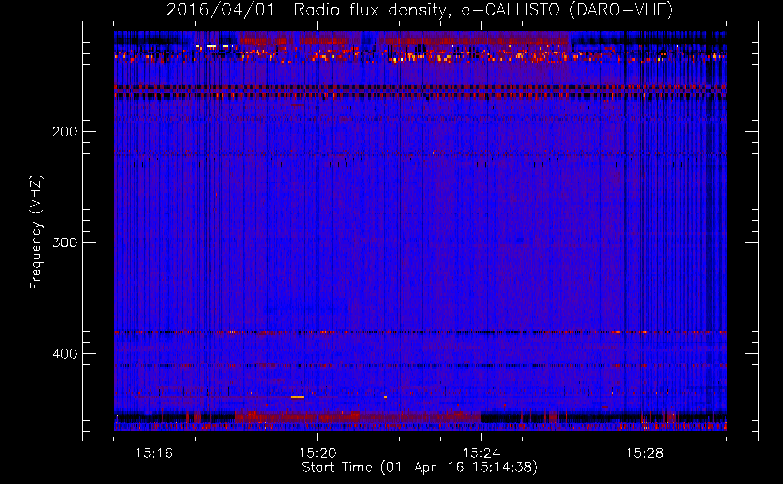This screenshot has width=783, height=484.
Task: Click the 15:24 time tick label
Action: (481, 454)
